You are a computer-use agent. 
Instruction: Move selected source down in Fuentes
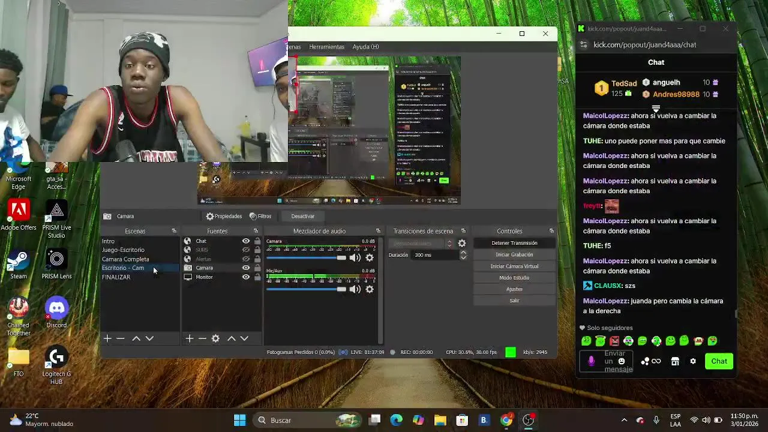(x=244, y=338)
